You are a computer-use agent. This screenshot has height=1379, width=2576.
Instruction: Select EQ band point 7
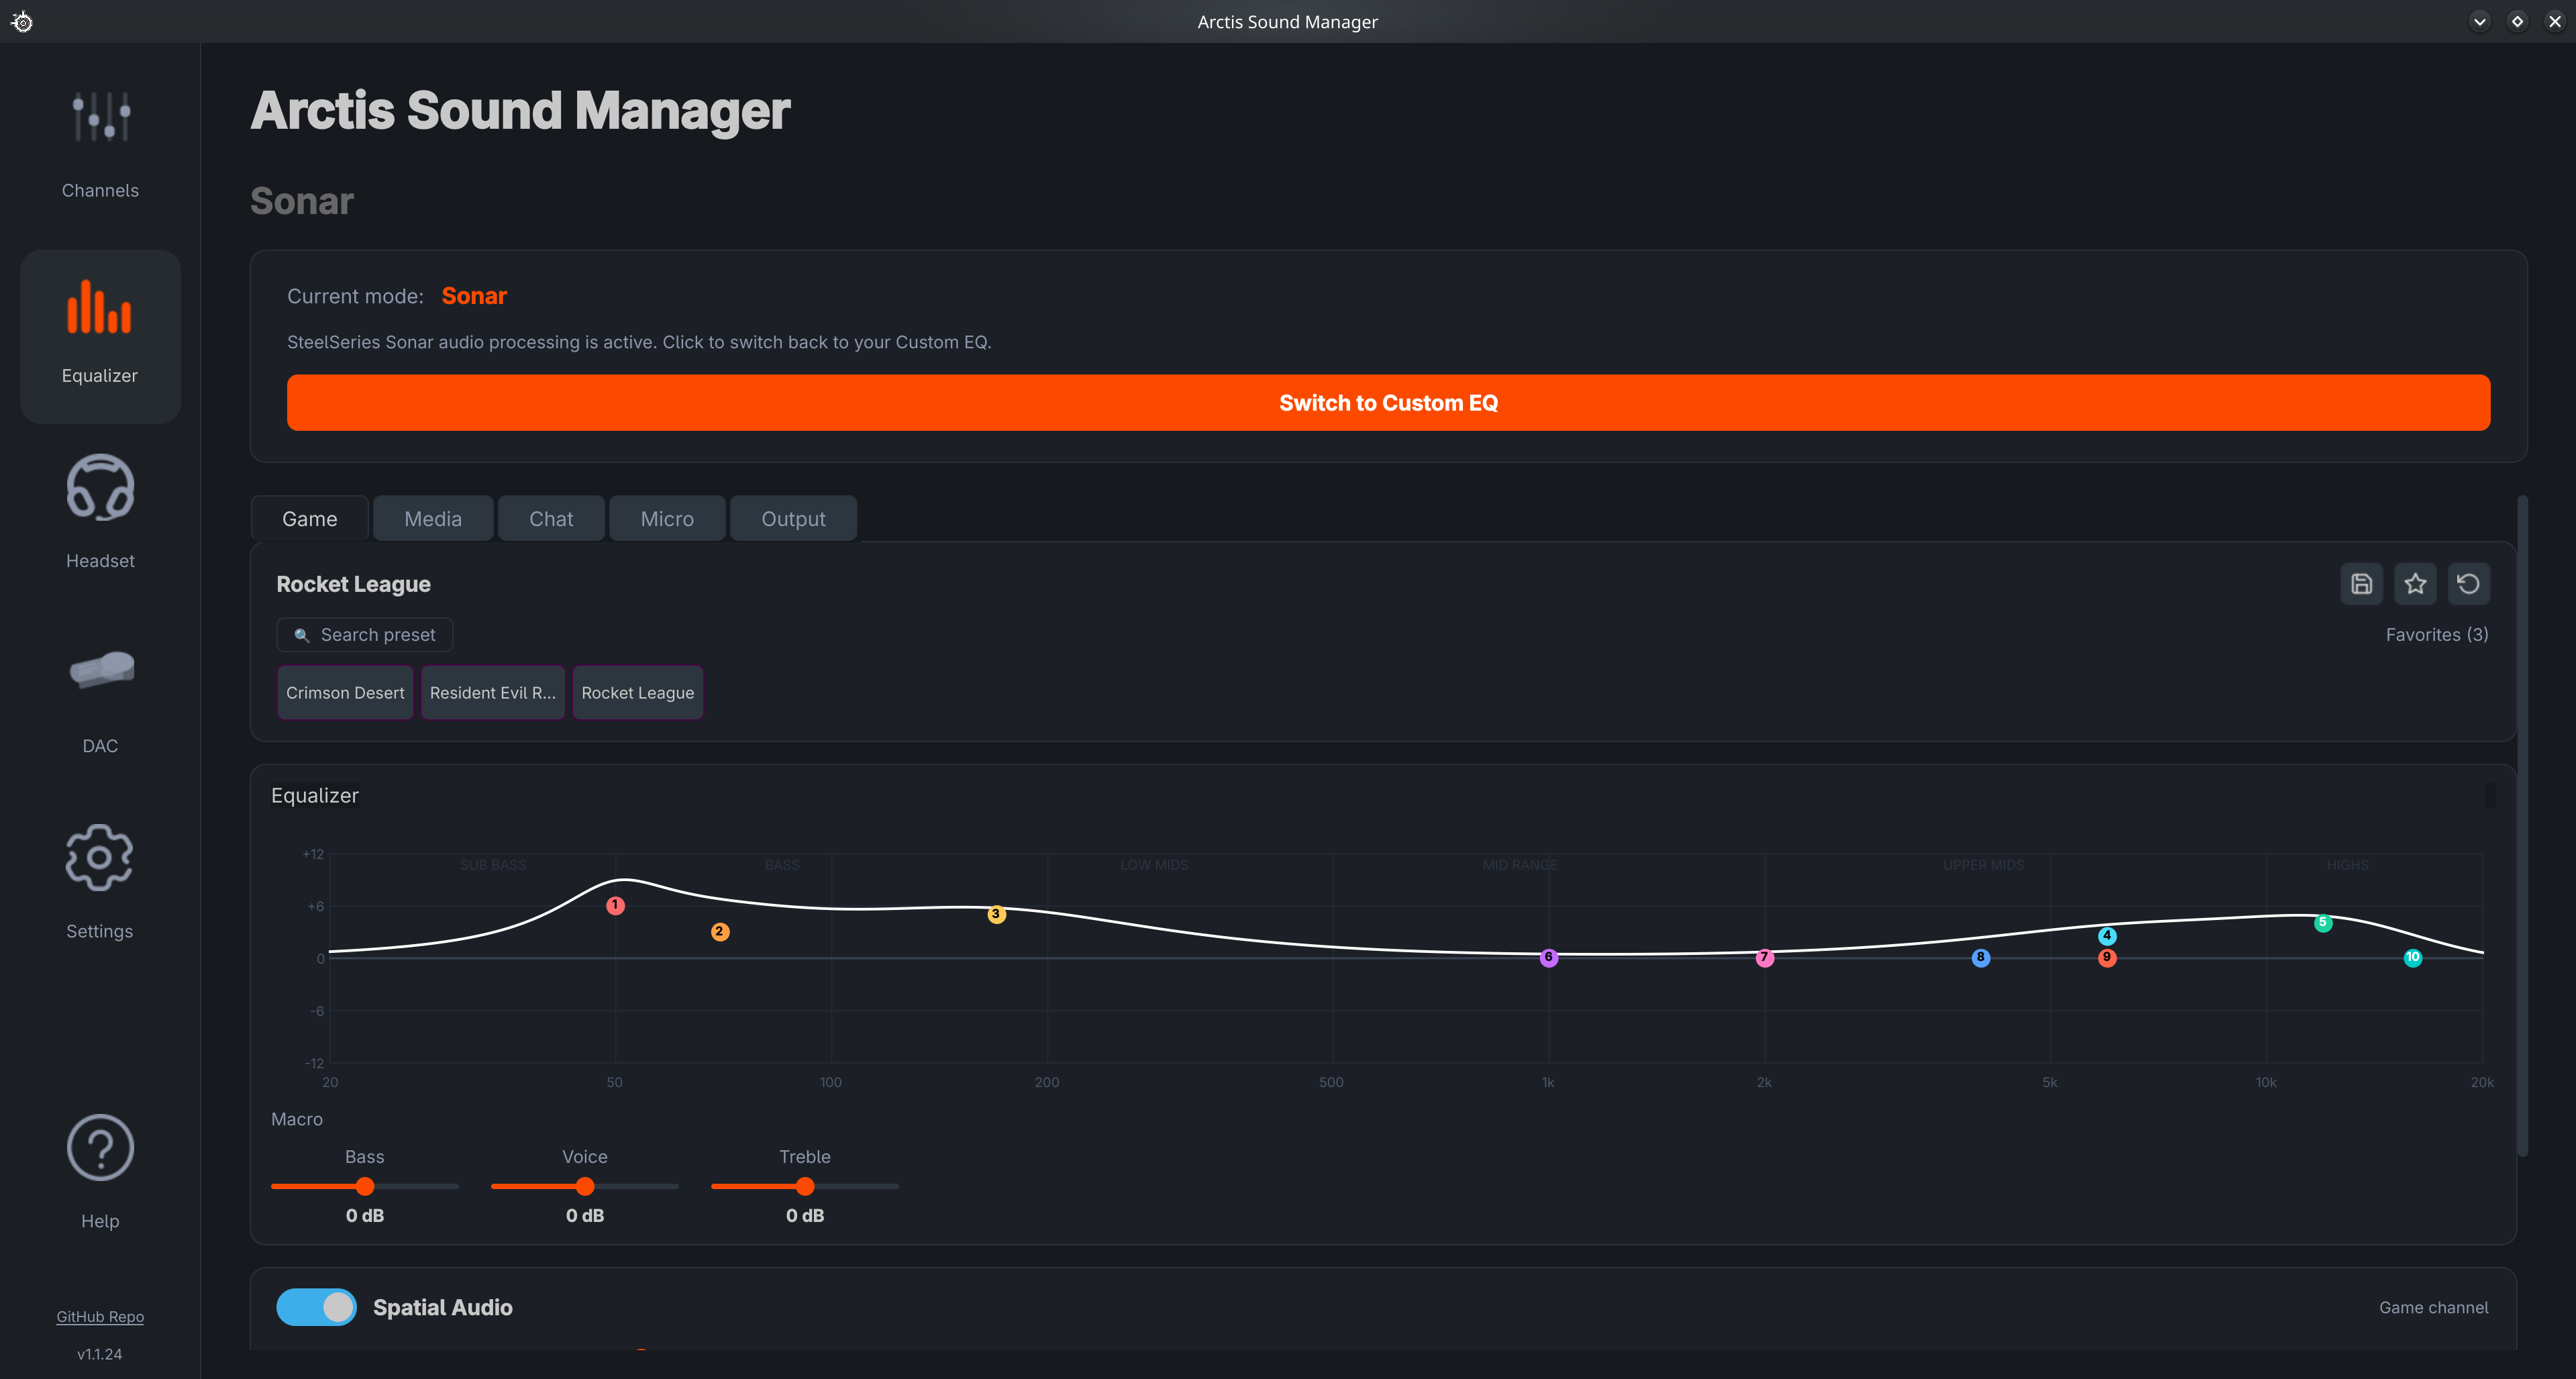click(x=1764, y=958)
